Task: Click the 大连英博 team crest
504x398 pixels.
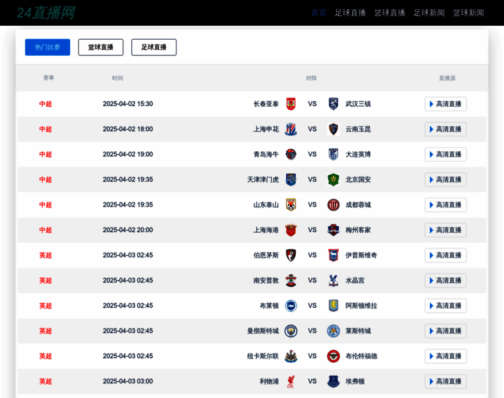Action: (x=334, y=155)
